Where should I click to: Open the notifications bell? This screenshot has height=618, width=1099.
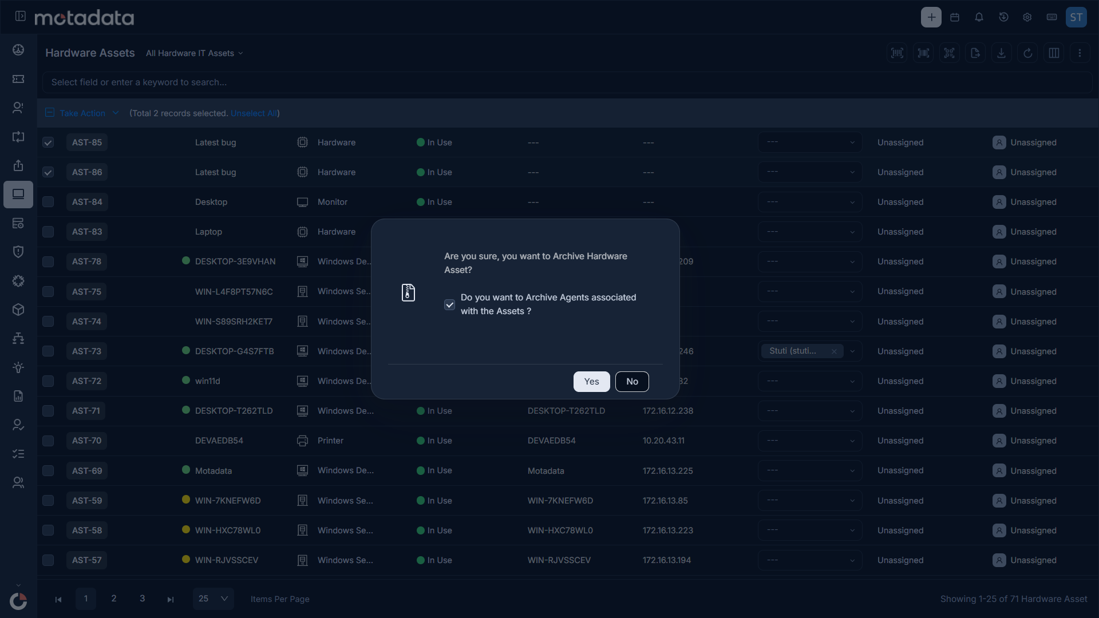click(979, 17)
